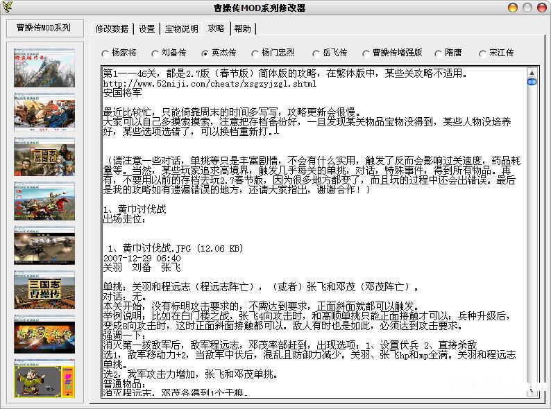
Task: Open the 三国志英杰传 game thumbnail
Action: [x=44, y=157]
